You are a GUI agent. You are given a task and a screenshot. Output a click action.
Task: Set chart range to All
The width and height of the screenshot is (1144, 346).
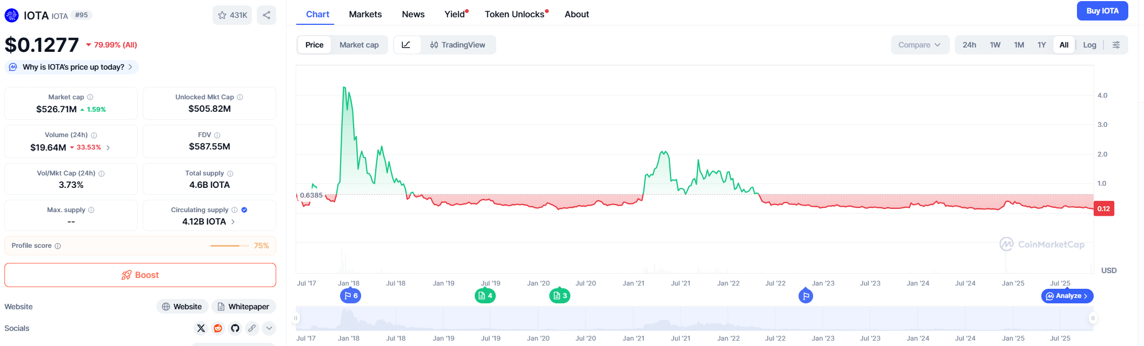(1064, 45)
